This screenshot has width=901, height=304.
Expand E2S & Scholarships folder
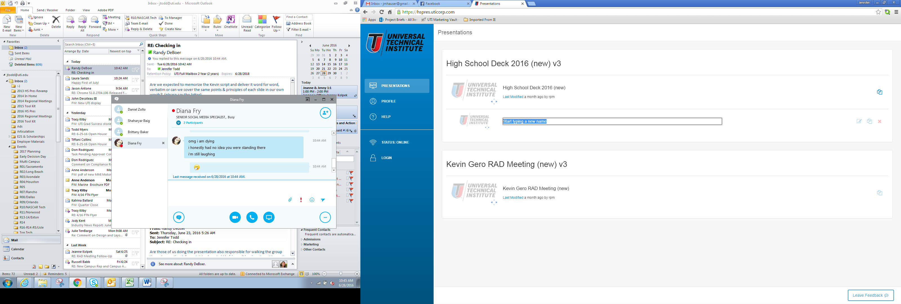tap(10, 137)
